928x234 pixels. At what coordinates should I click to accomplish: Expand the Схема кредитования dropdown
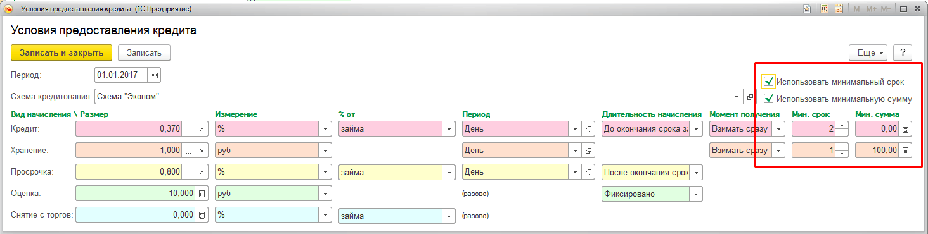pyautogui.click(x=737, y=97)
